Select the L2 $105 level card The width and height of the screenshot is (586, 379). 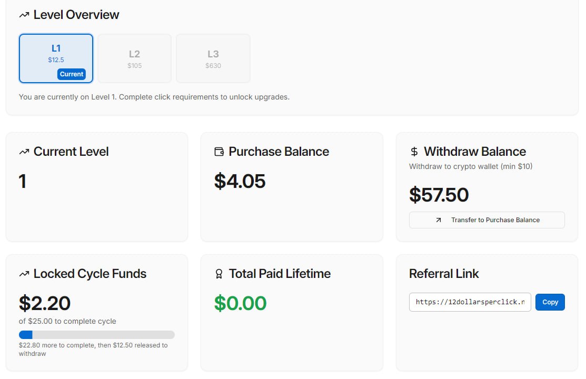pyautogui.click(x=134, y=58)
